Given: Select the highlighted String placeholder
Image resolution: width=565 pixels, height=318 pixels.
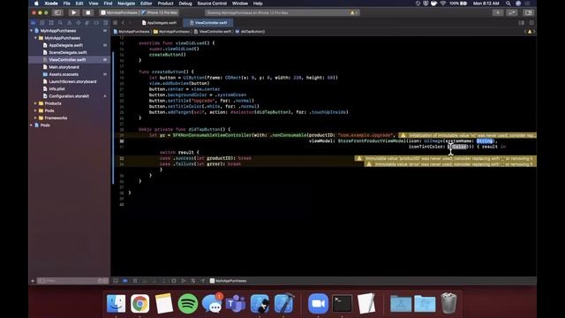Looking at the screenshot, I should [x=485, y=141].
